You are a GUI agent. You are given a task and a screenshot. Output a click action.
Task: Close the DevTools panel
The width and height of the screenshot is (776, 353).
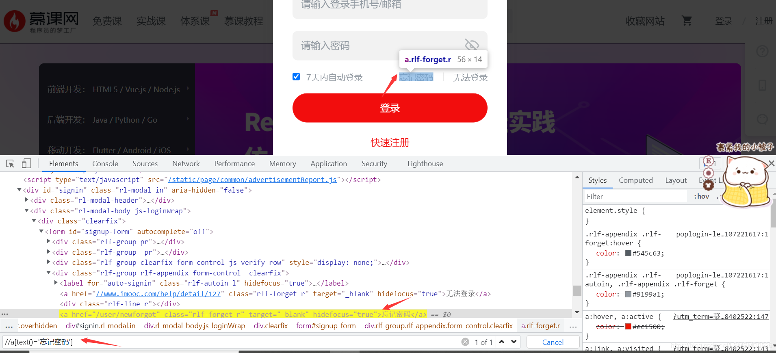[x=771, y=163]
